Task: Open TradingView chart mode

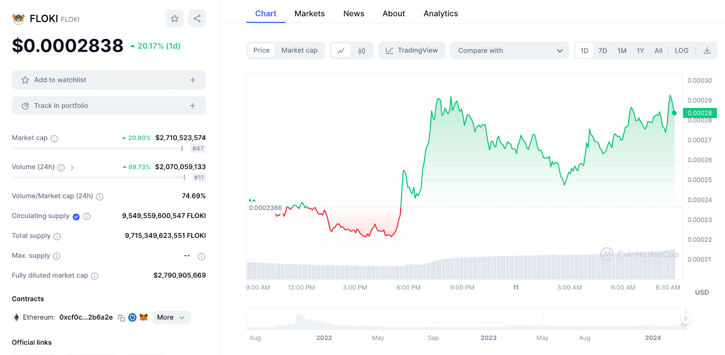Action: [412, 50]
